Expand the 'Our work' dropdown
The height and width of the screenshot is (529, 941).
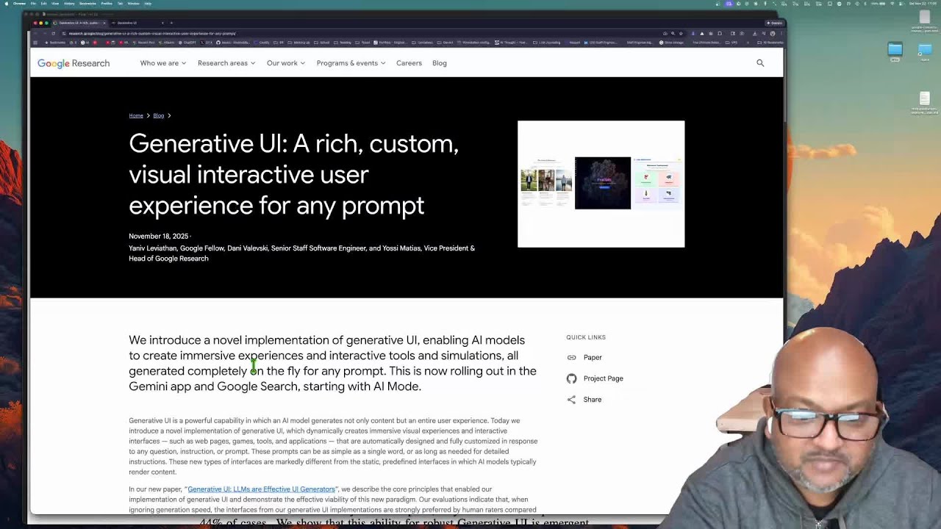coord(286,63)
